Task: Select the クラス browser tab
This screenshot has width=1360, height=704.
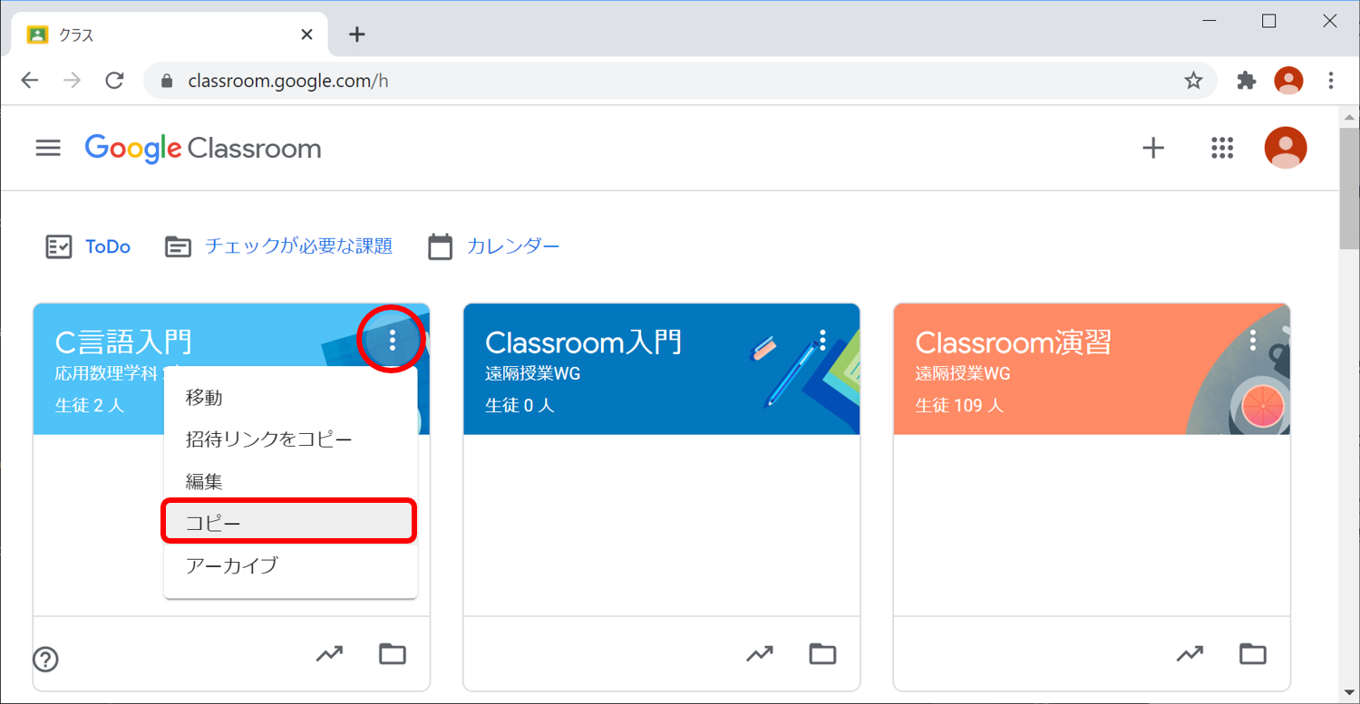Action: point(171,35)
